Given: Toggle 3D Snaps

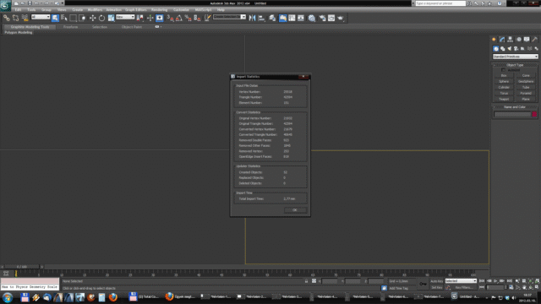Looking at the screenshot, I should (x=170, y=18).
